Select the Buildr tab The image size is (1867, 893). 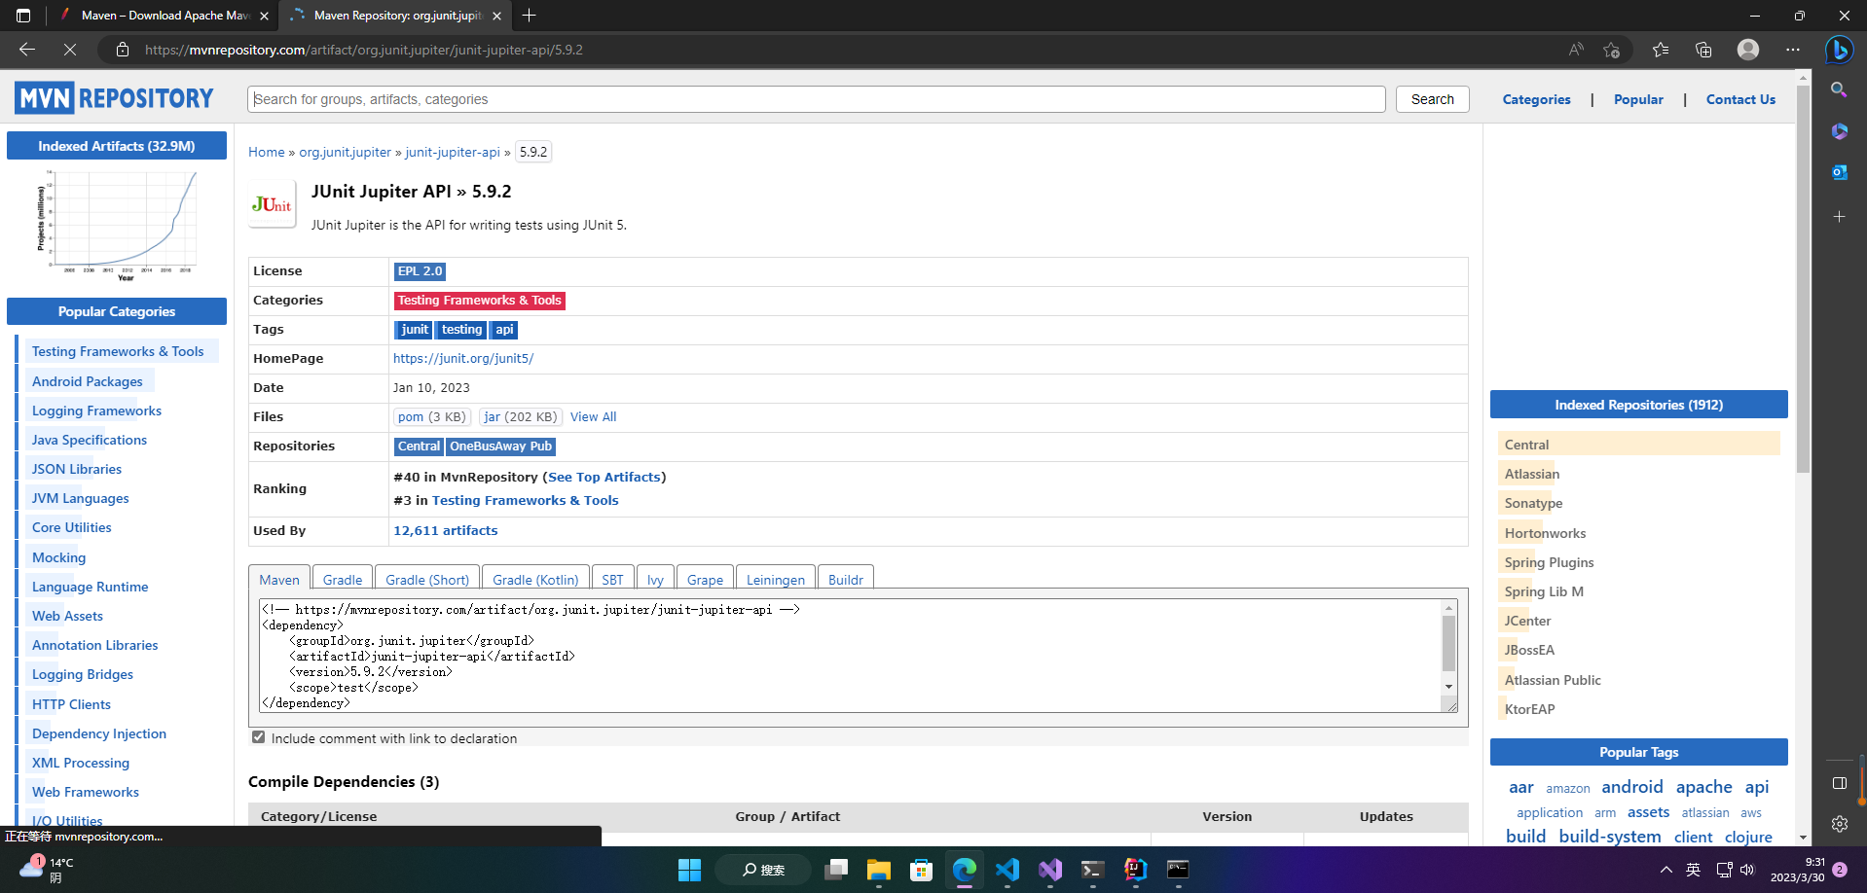[846, 579]
